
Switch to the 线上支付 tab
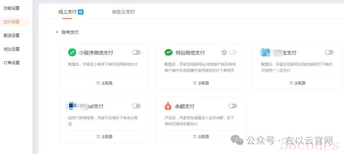[67, 12]
